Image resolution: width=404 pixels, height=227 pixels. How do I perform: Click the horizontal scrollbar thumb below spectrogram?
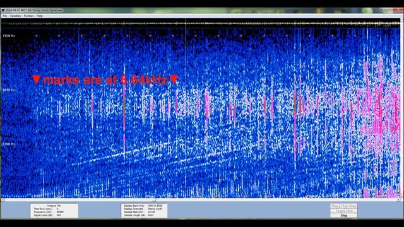(x=154, y=200)
